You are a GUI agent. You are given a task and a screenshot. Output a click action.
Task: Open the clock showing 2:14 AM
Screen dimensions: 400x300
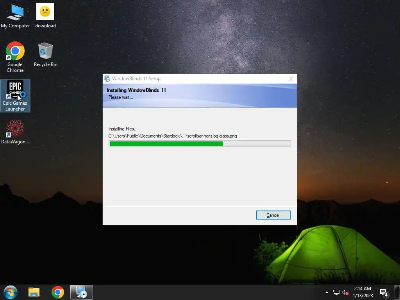click(x=363, y=292)
